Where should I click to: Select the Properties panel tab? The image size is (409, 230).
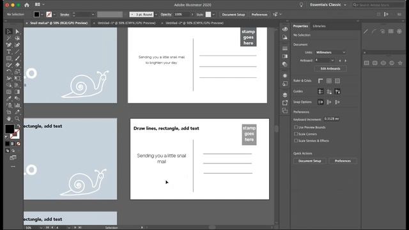tap(300, 26)
